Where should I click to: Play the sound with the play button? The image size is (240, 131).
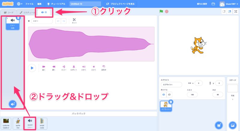coord(32,68)
